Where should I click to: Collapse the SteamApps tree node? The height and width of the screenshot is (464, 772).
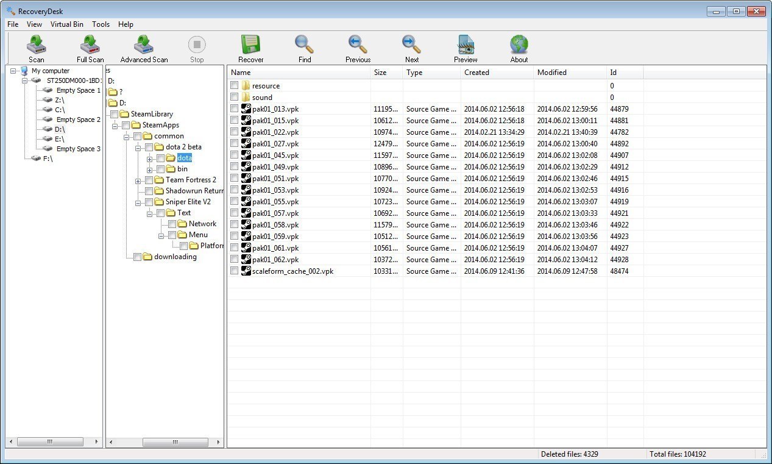pyautogui.click(x=115, y=124)
